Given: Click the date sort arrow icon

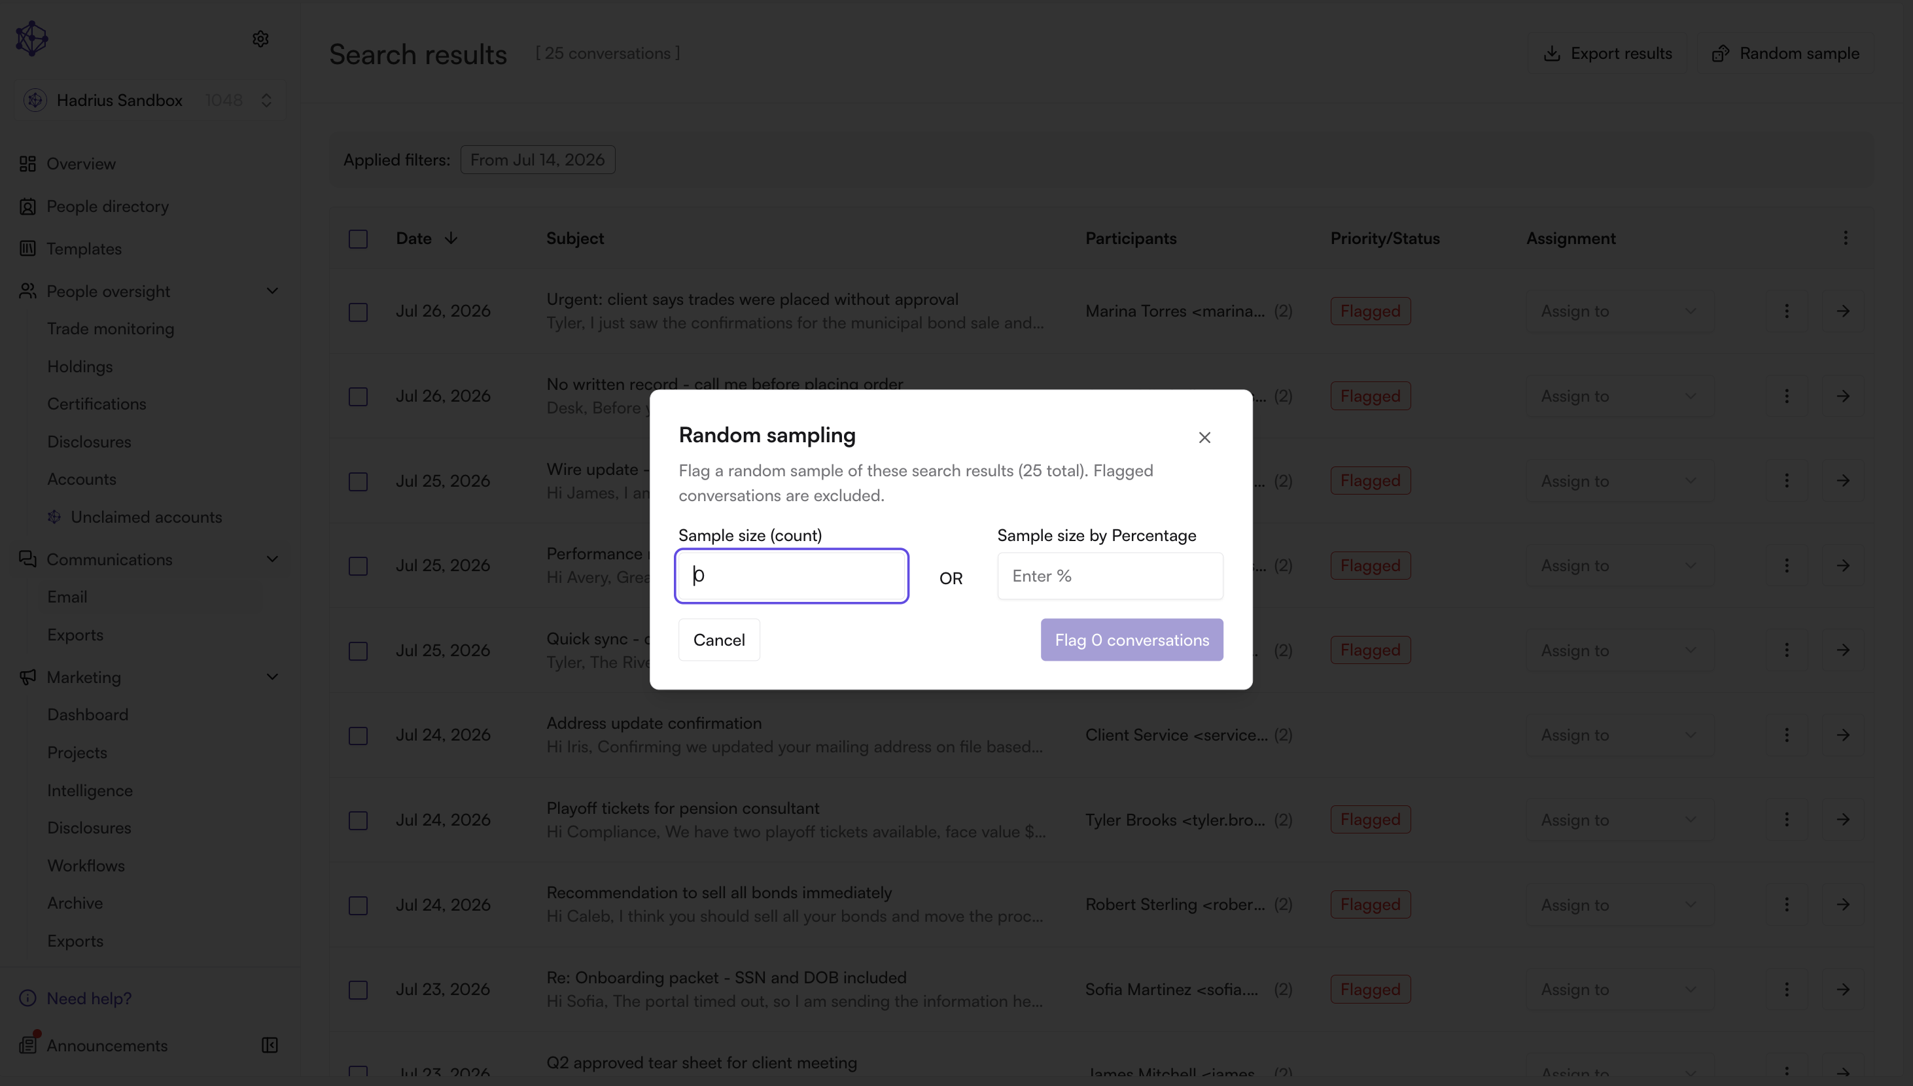Looking at the screenshot, I should pyautogui.click(x=451, y=238).
